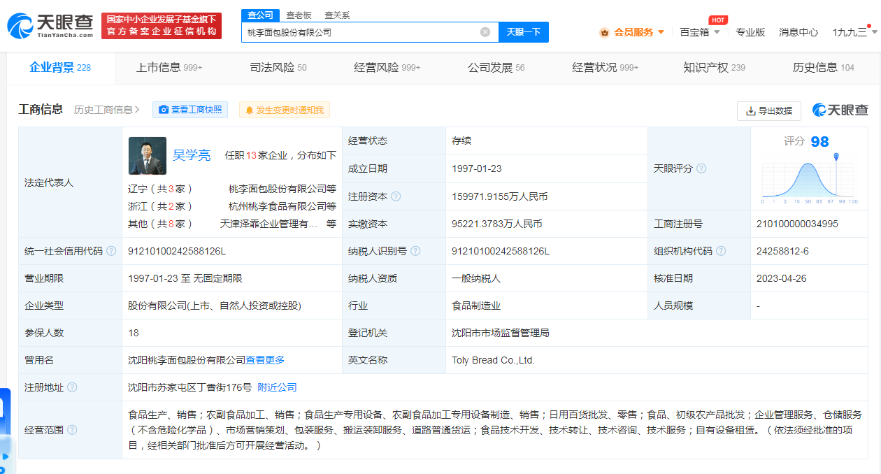Open the 专业版 link
The height and width of the screenshot is (474, 881).
coord(750,32)
